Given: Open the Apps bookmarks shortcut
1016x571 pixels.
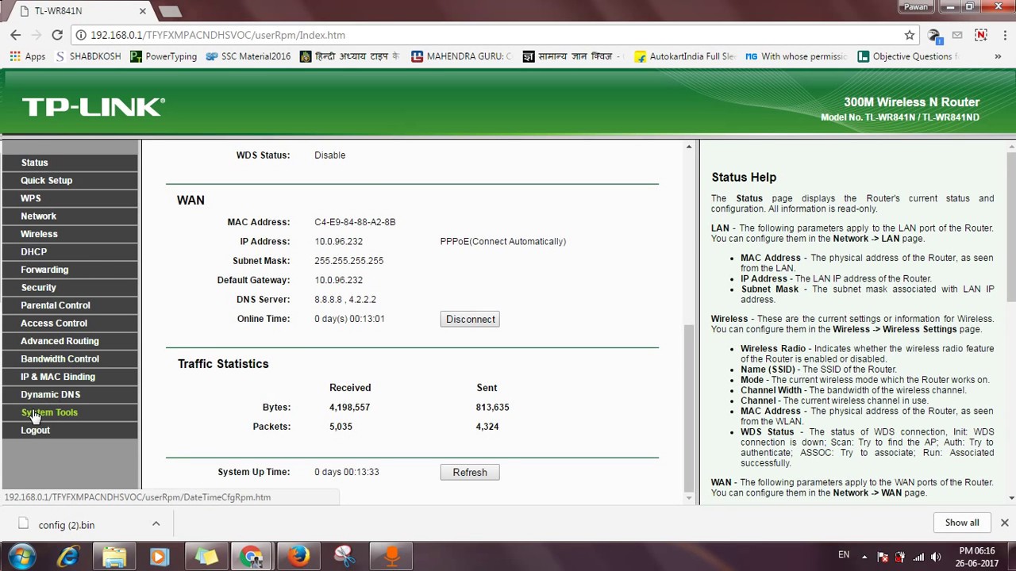Looking at the screenshot, I should [28, 56].
